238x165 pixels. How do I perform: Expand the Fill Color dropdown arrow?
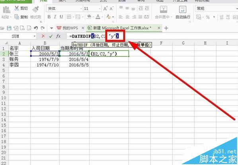pos(93,17)
